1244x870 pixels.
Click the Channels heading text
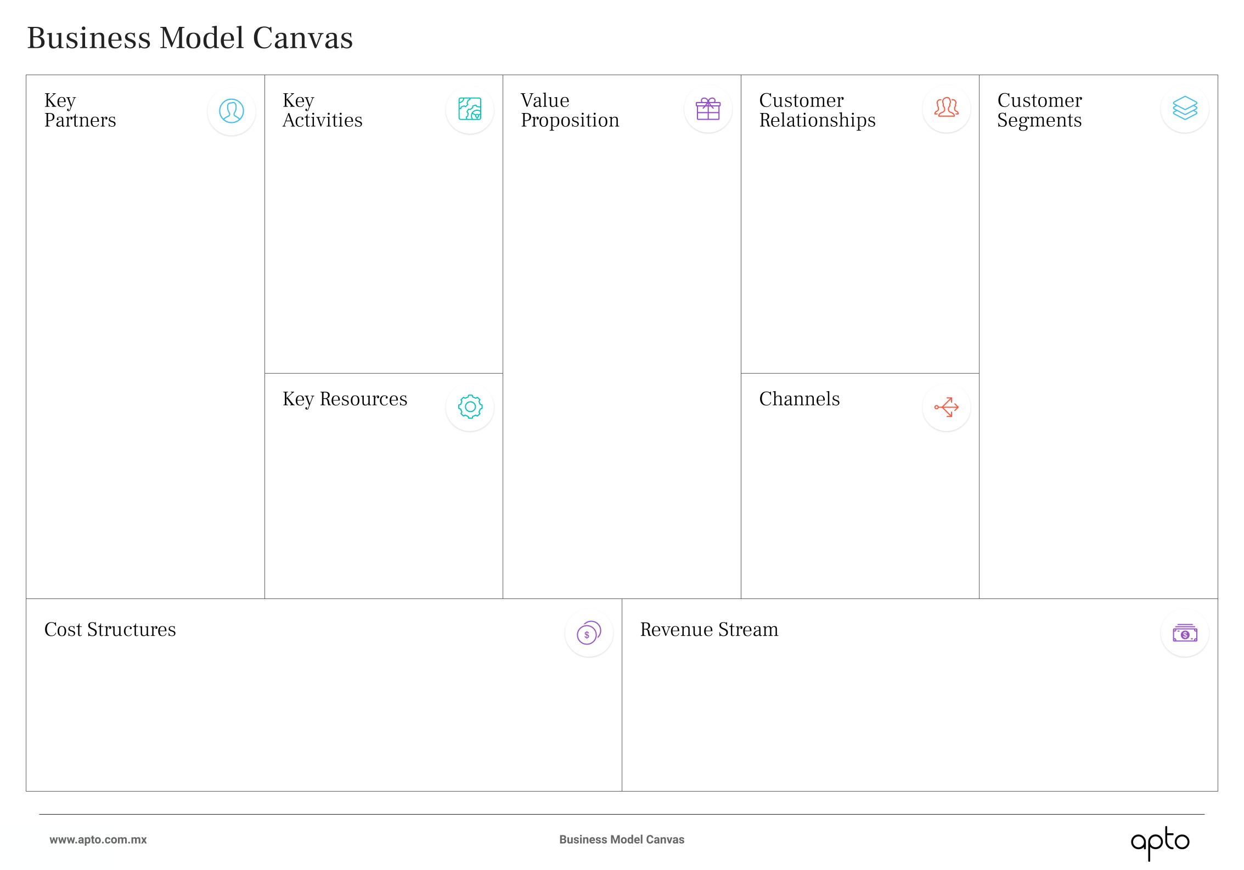coord(799,399)
